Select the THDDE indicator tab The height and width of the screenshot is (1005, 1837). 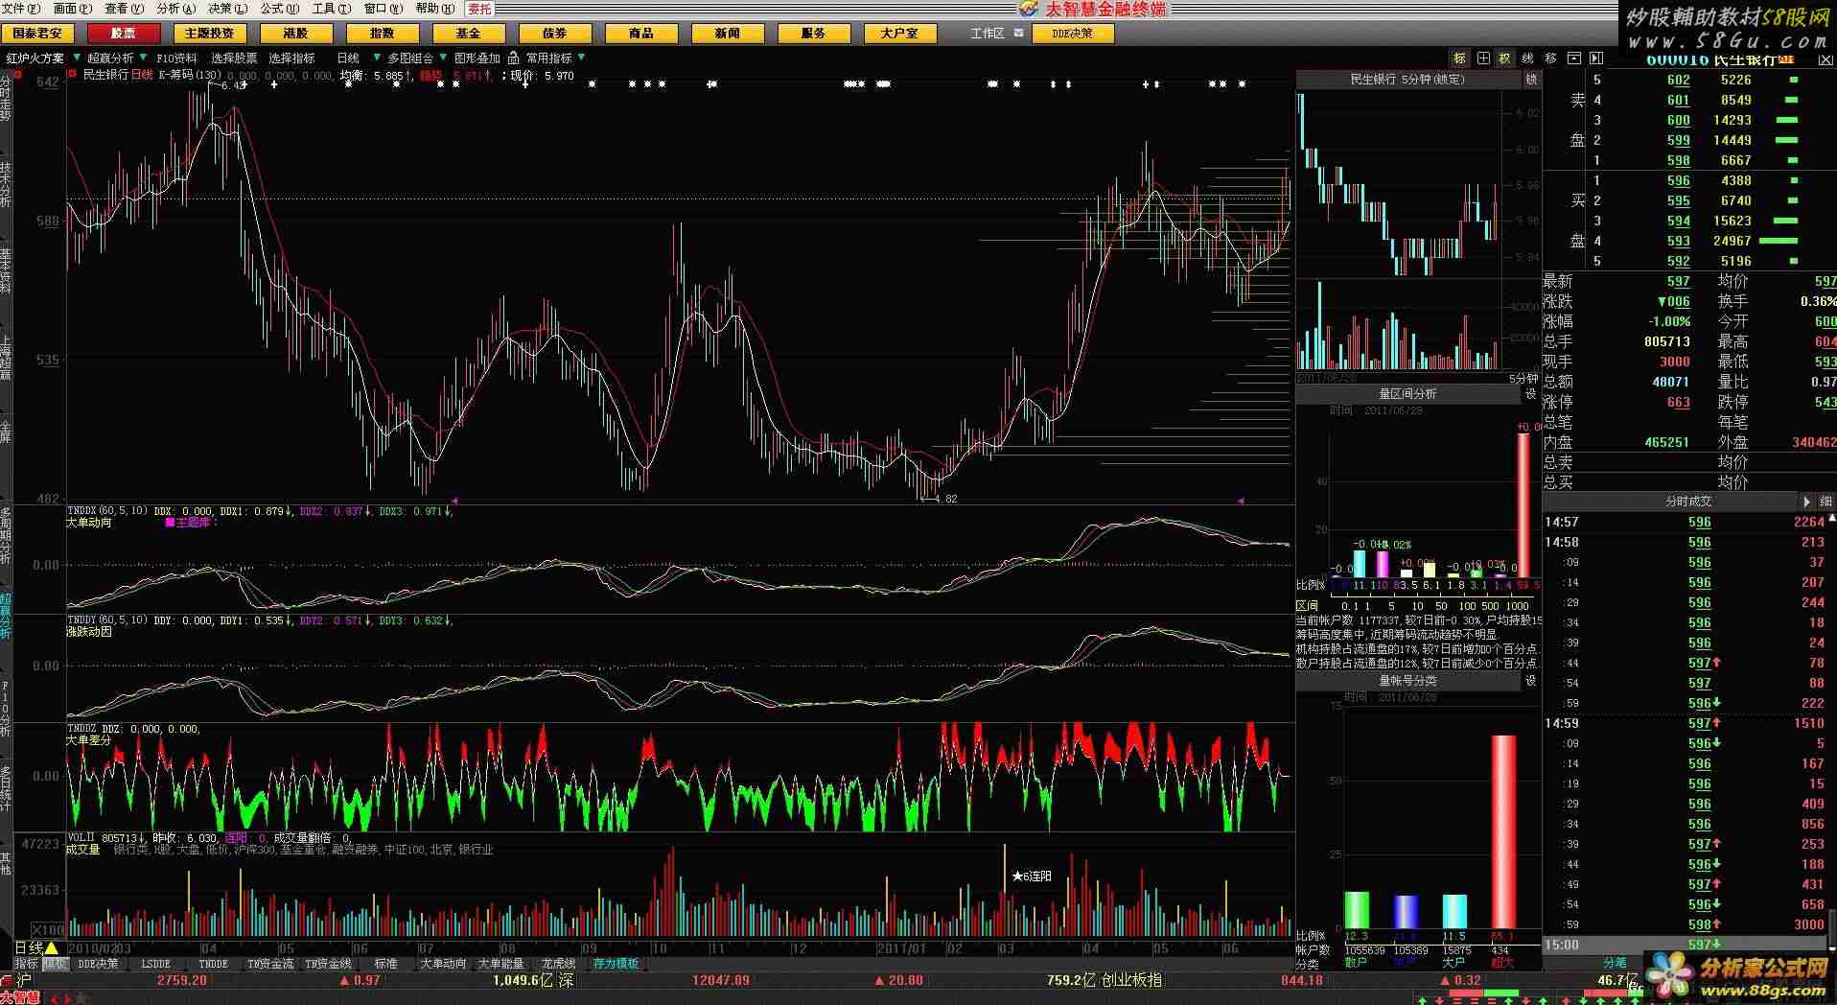pyautogui.click(x=213, y=964)
